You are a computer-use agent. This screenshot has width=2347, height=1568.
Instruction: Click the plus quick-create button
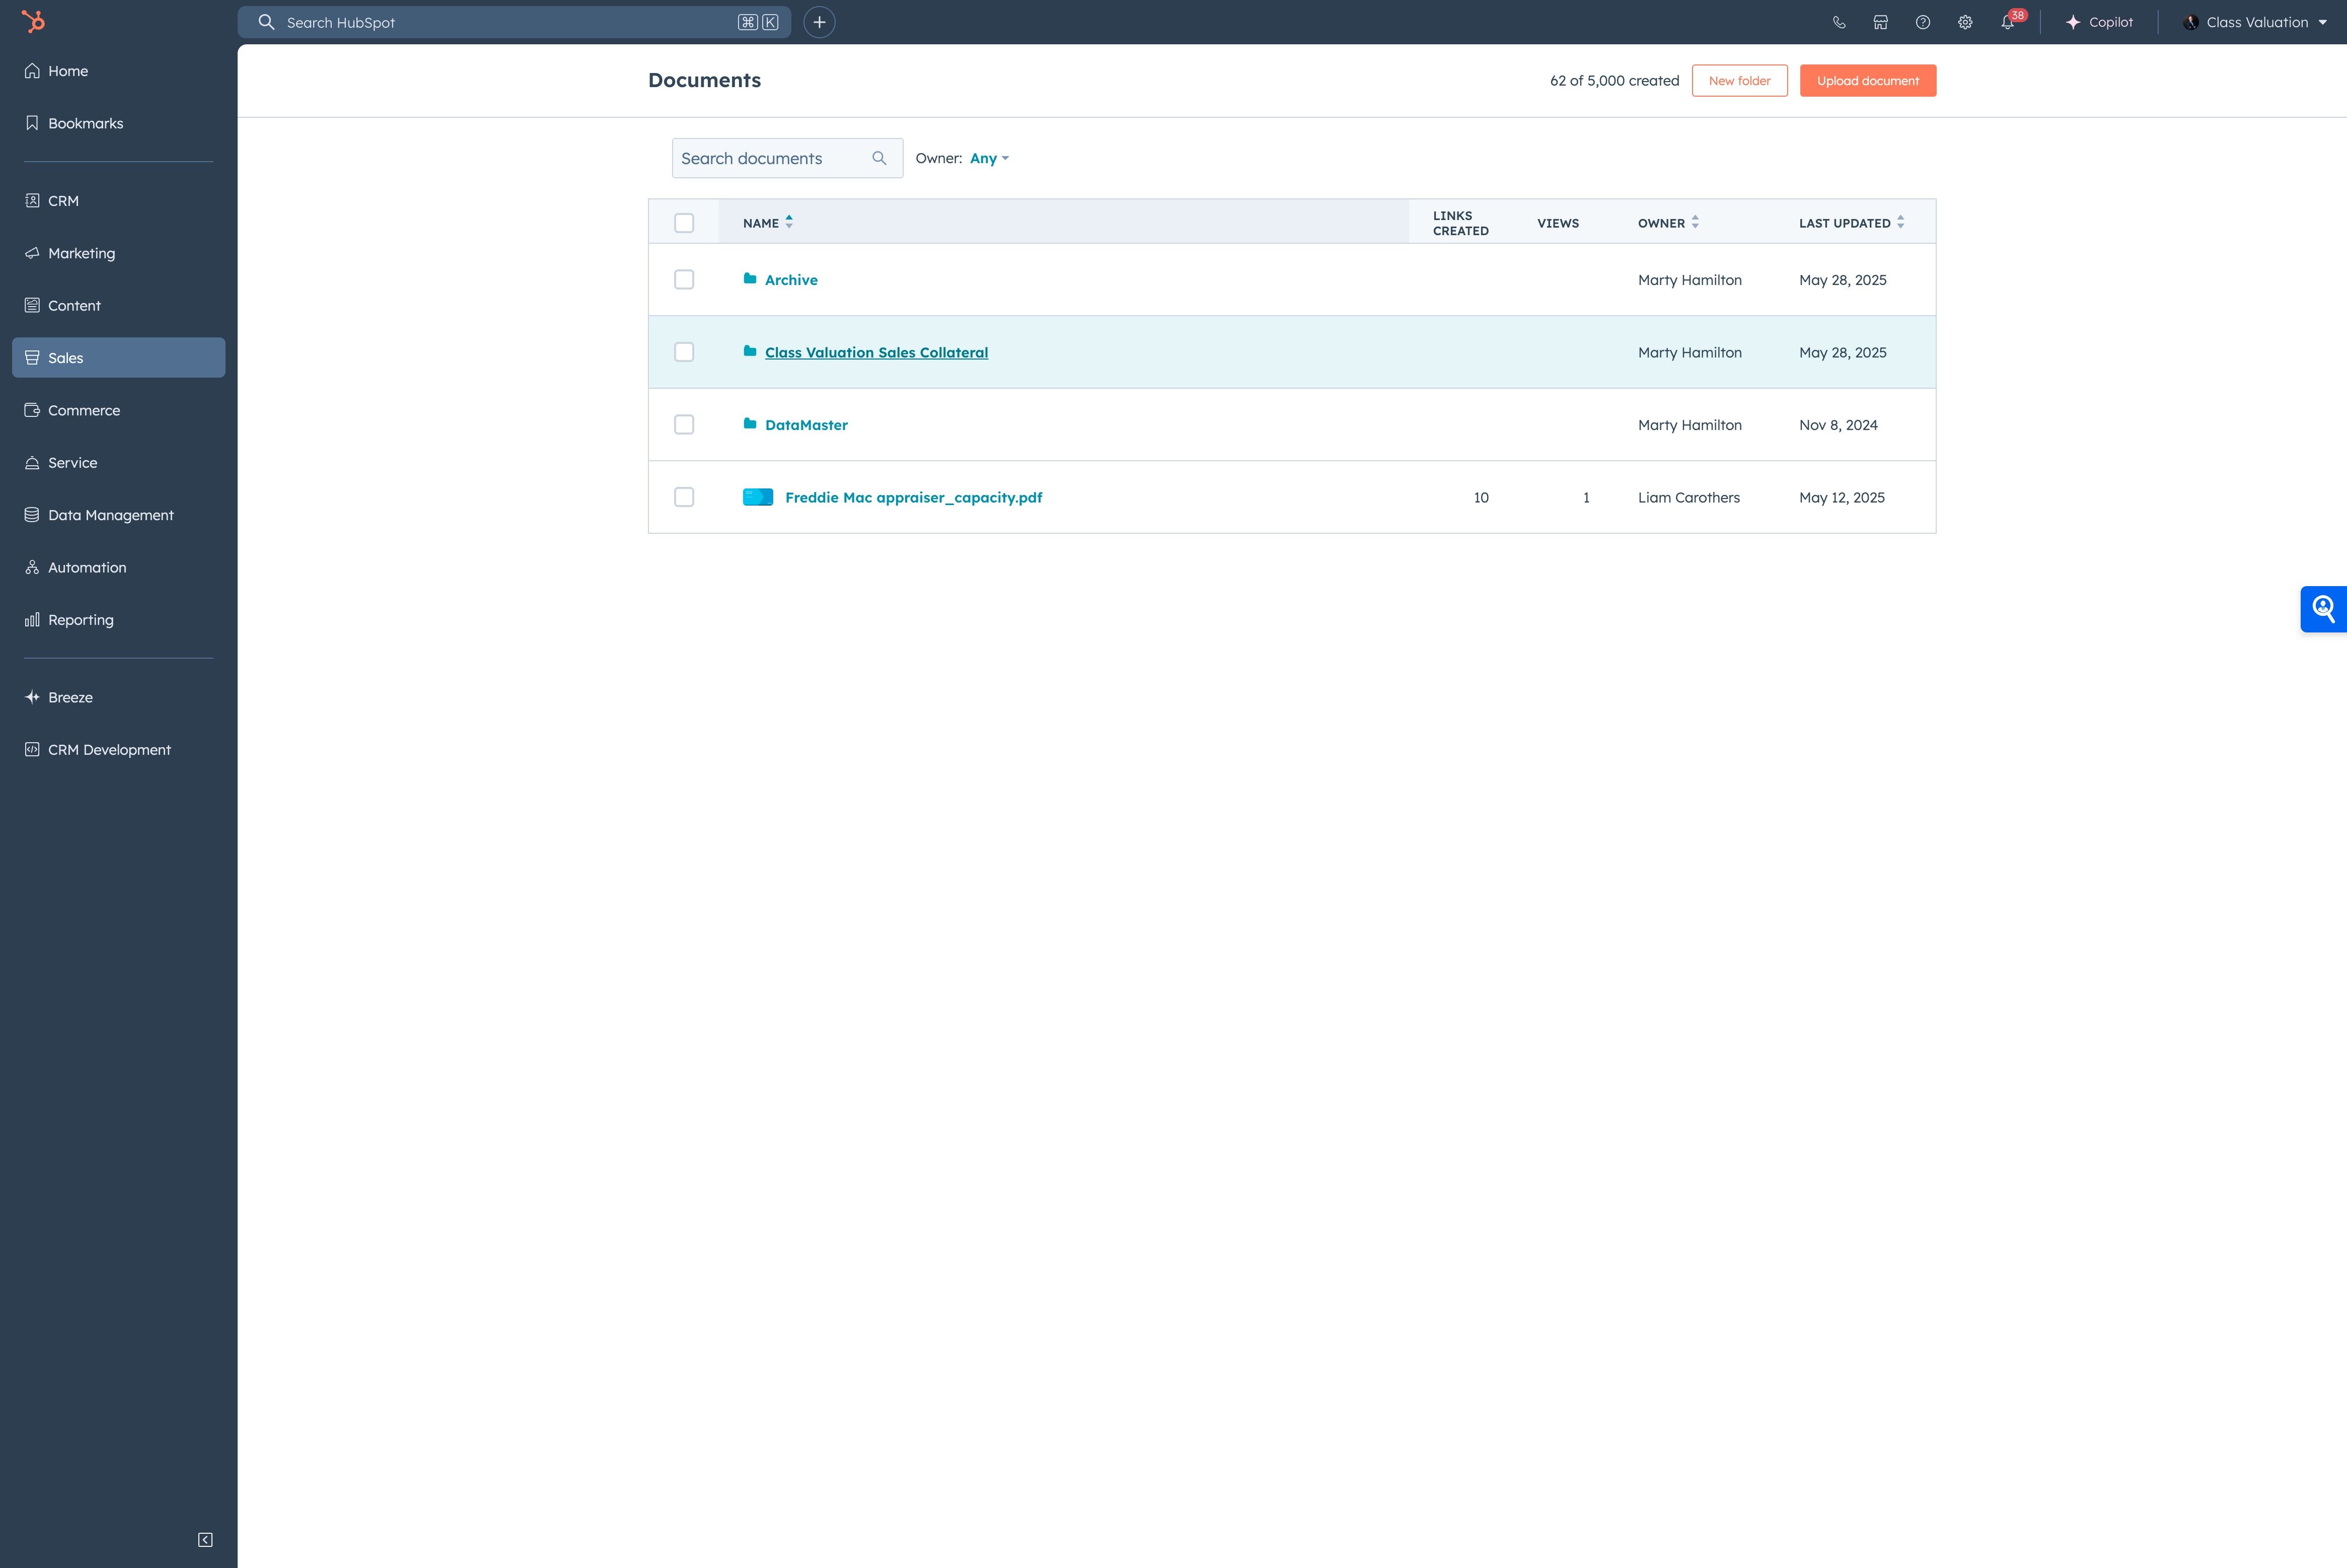click(819, 22)
